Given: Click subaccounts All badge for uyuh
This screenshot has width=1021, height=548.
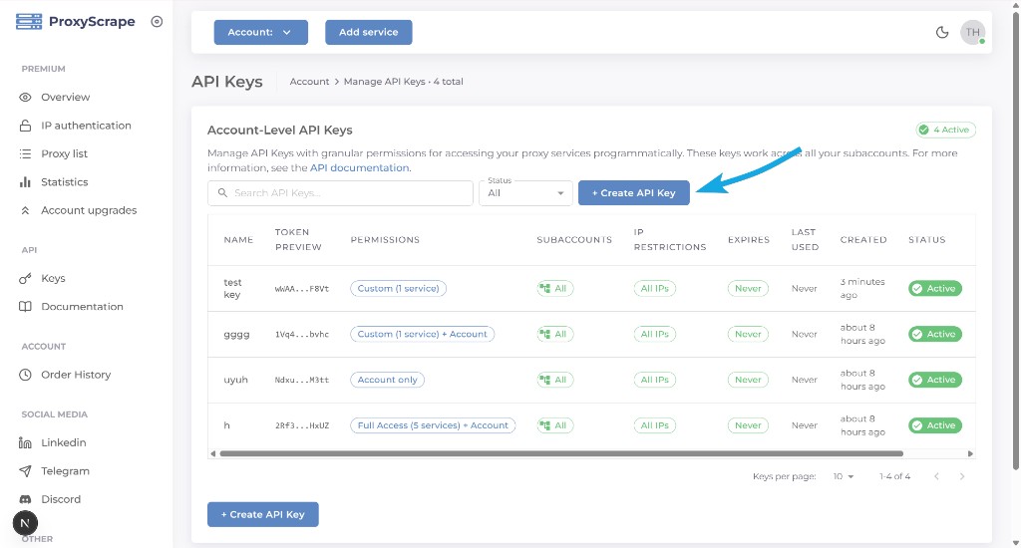Looking at the screenshot, I should (x=554, y=380).
